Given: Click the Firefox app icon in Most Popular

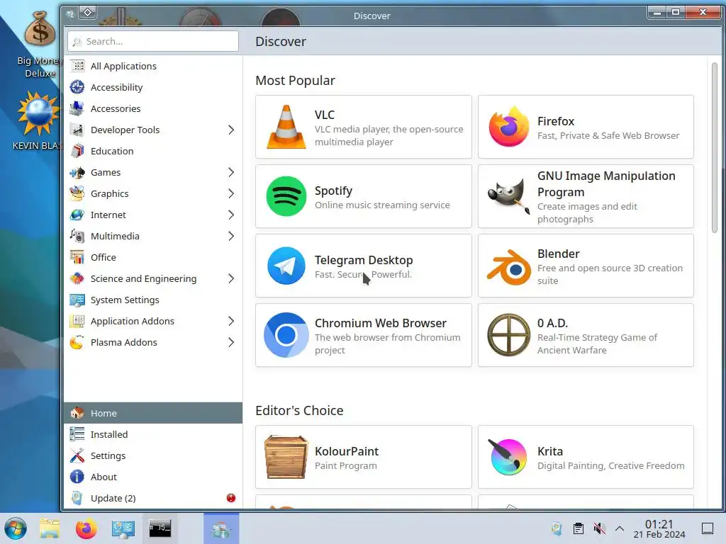Looking at the screenshot, I should (x=508, y=127).
